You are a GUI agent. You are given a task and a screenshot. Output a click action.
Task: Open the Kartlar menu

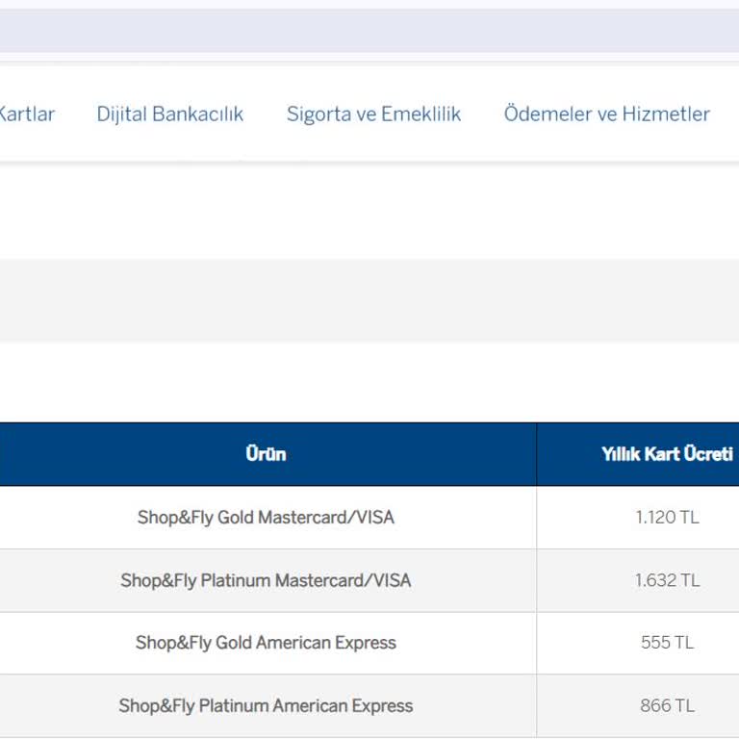point(27,115)
